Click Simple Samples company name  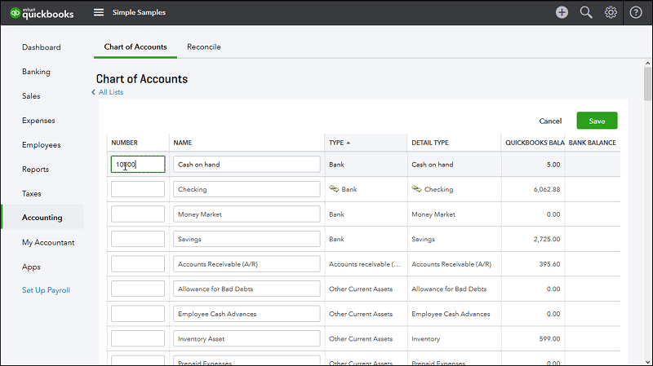click(139, 12)
